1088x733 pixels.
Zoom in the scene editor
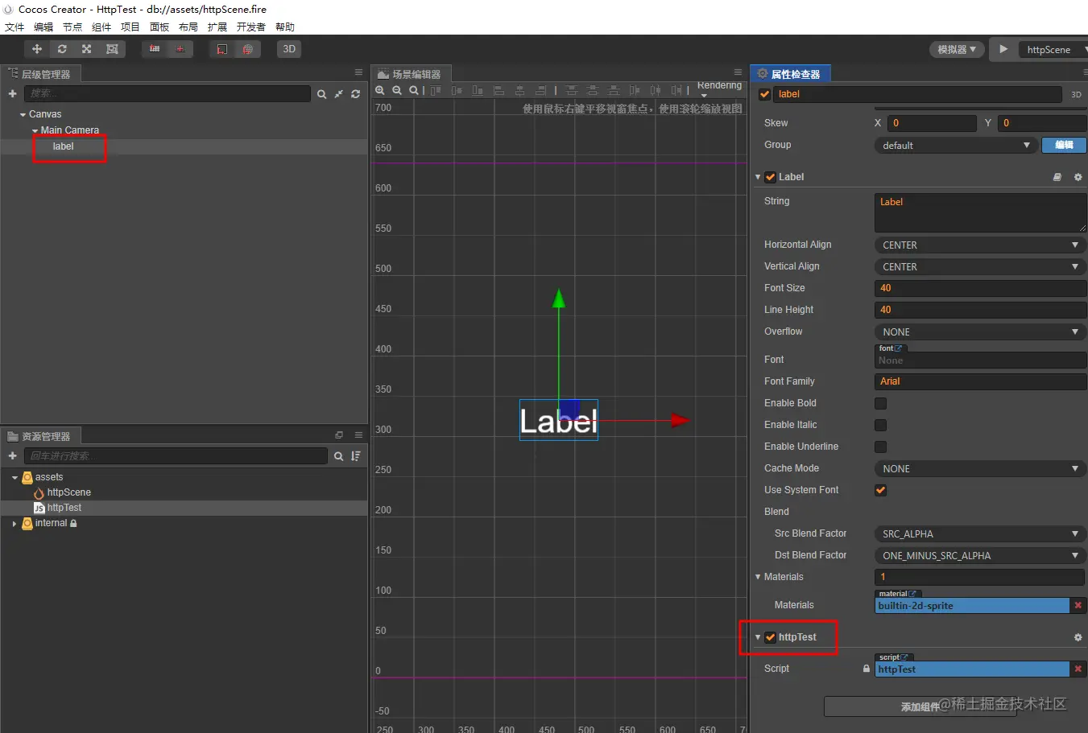point(380,91)
